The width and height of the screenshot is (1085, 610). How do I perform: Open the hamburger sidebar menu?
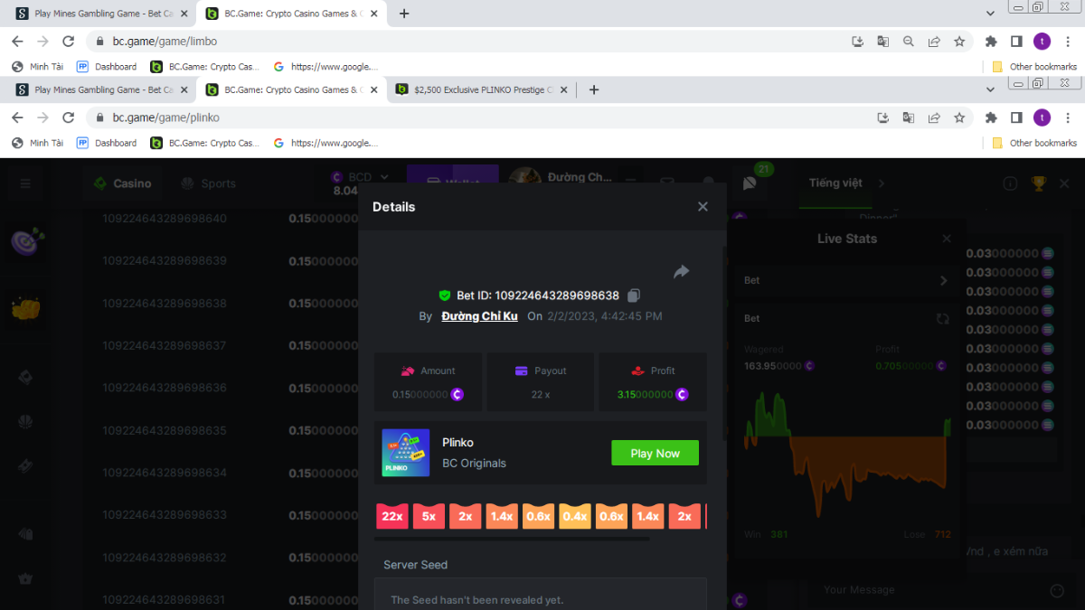(x=25, y=183)
